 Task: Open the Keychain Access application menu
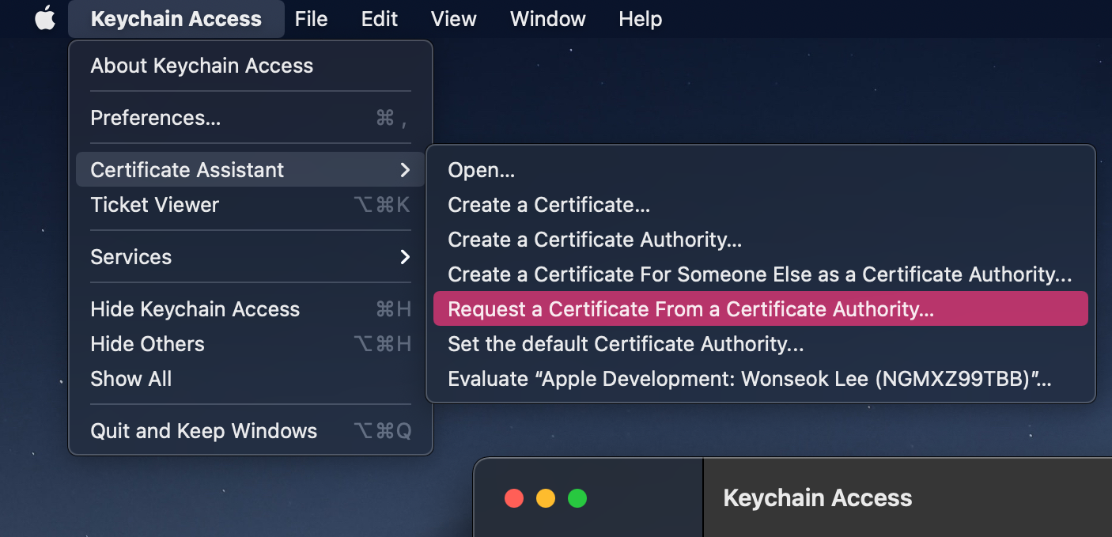point(176,19)
